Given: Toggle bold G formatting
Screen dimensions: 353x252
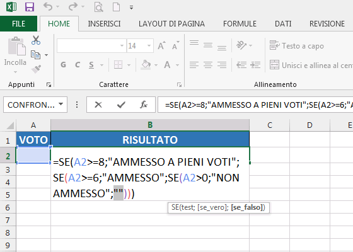Looking at the screenshot, I should point(63,65).
